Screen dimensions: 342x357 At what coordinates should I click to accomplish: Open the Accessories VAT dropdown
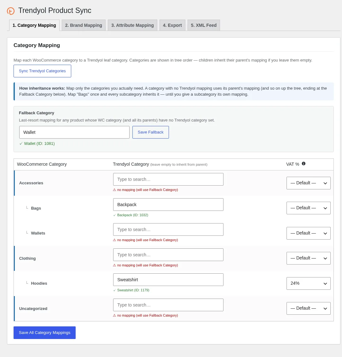pyautogui.click(x=308, y=183)
